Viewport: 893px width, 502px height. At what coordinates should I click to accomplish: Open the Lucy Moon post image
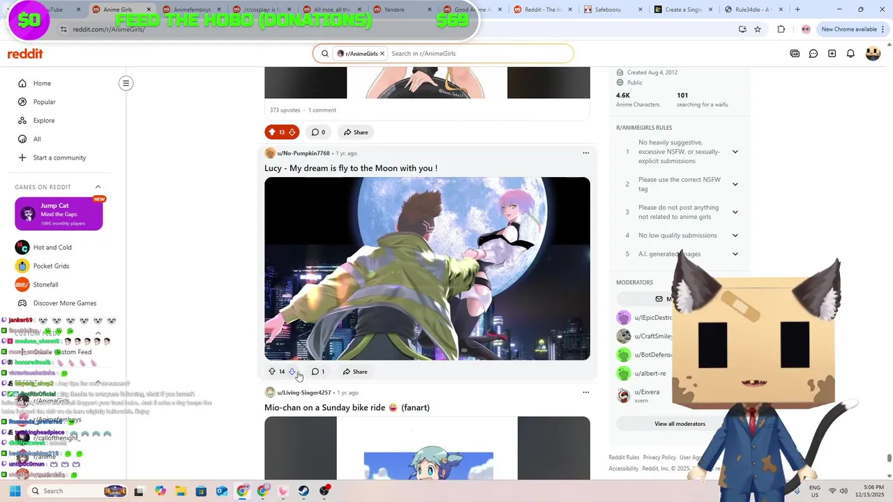click(x=427, y=268)
